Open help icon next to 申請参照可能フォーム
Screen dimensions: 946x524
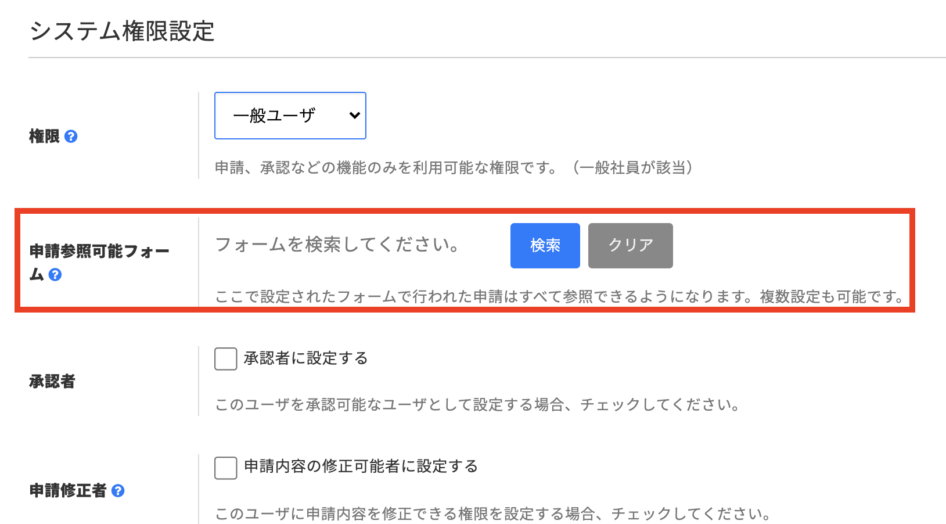coord(55,275)
